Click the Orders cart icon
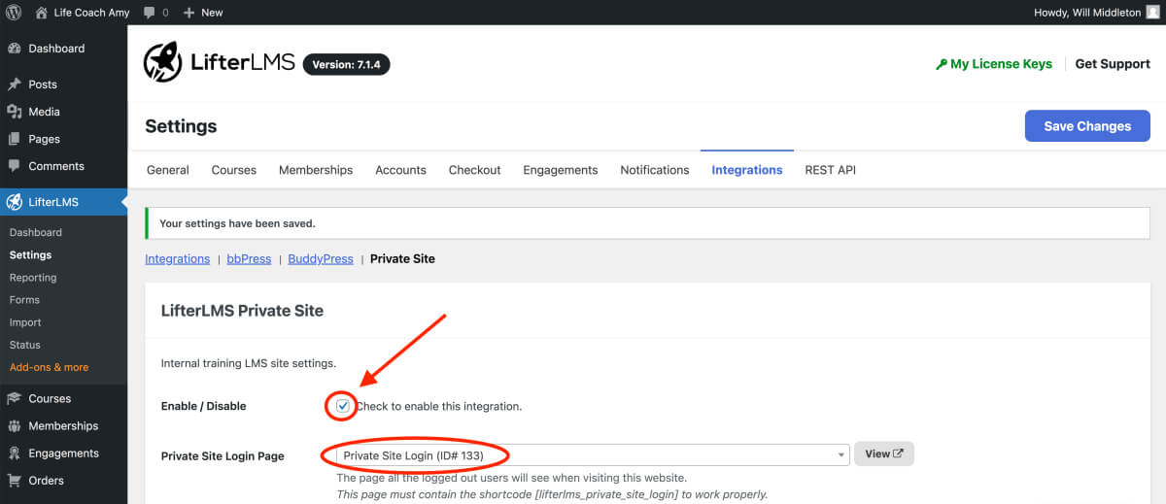The height and width of the screenshot is (504, 1166). point(15,480)
